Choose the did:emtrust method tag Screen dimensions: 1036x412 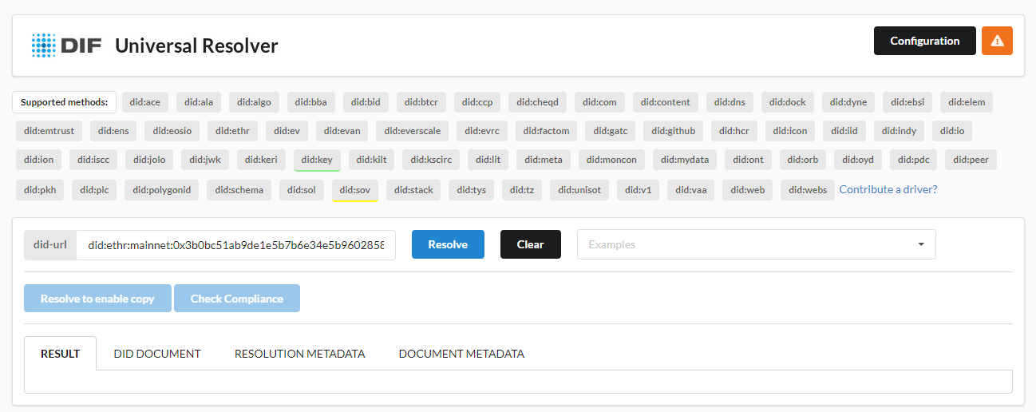pos(49,131)
